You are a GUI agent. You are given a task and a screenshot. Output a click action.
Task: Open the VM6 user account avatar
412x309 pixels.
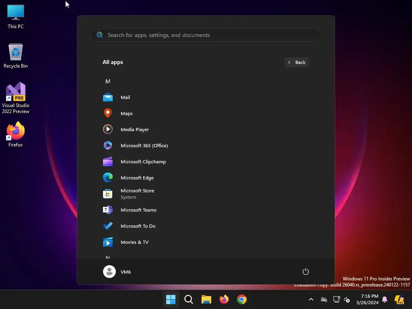pyautogui.click(x=109, y=272)
